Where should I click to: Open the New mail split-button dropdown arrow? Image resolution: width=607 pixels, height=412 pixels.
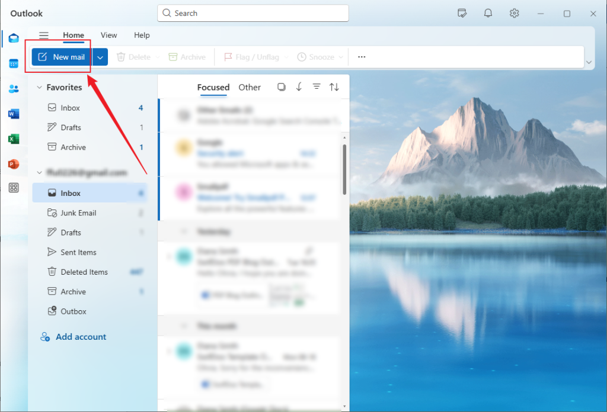pyautogui.click(x=100, y=56)
